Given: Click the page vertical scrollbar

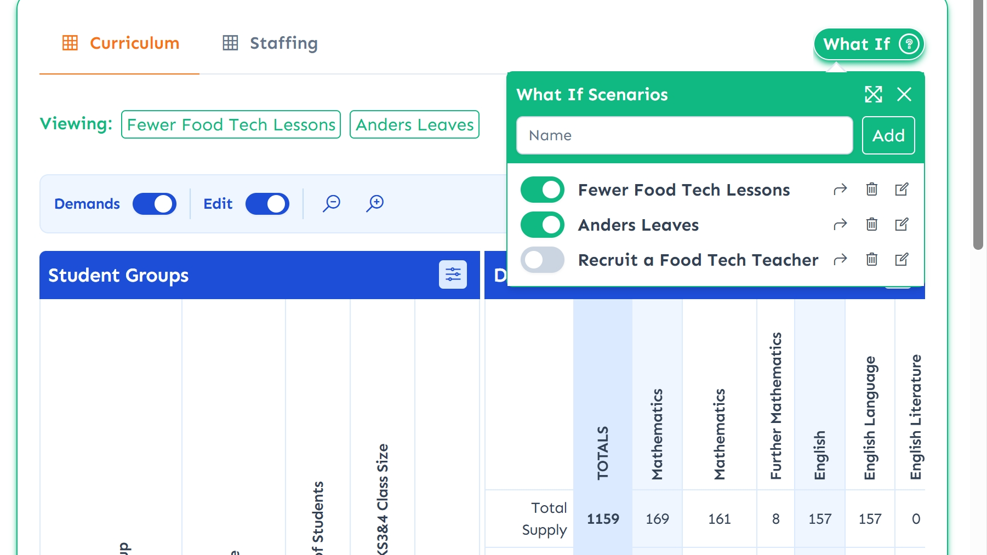Looking at the screenshot, I should (x=978, y=126).
